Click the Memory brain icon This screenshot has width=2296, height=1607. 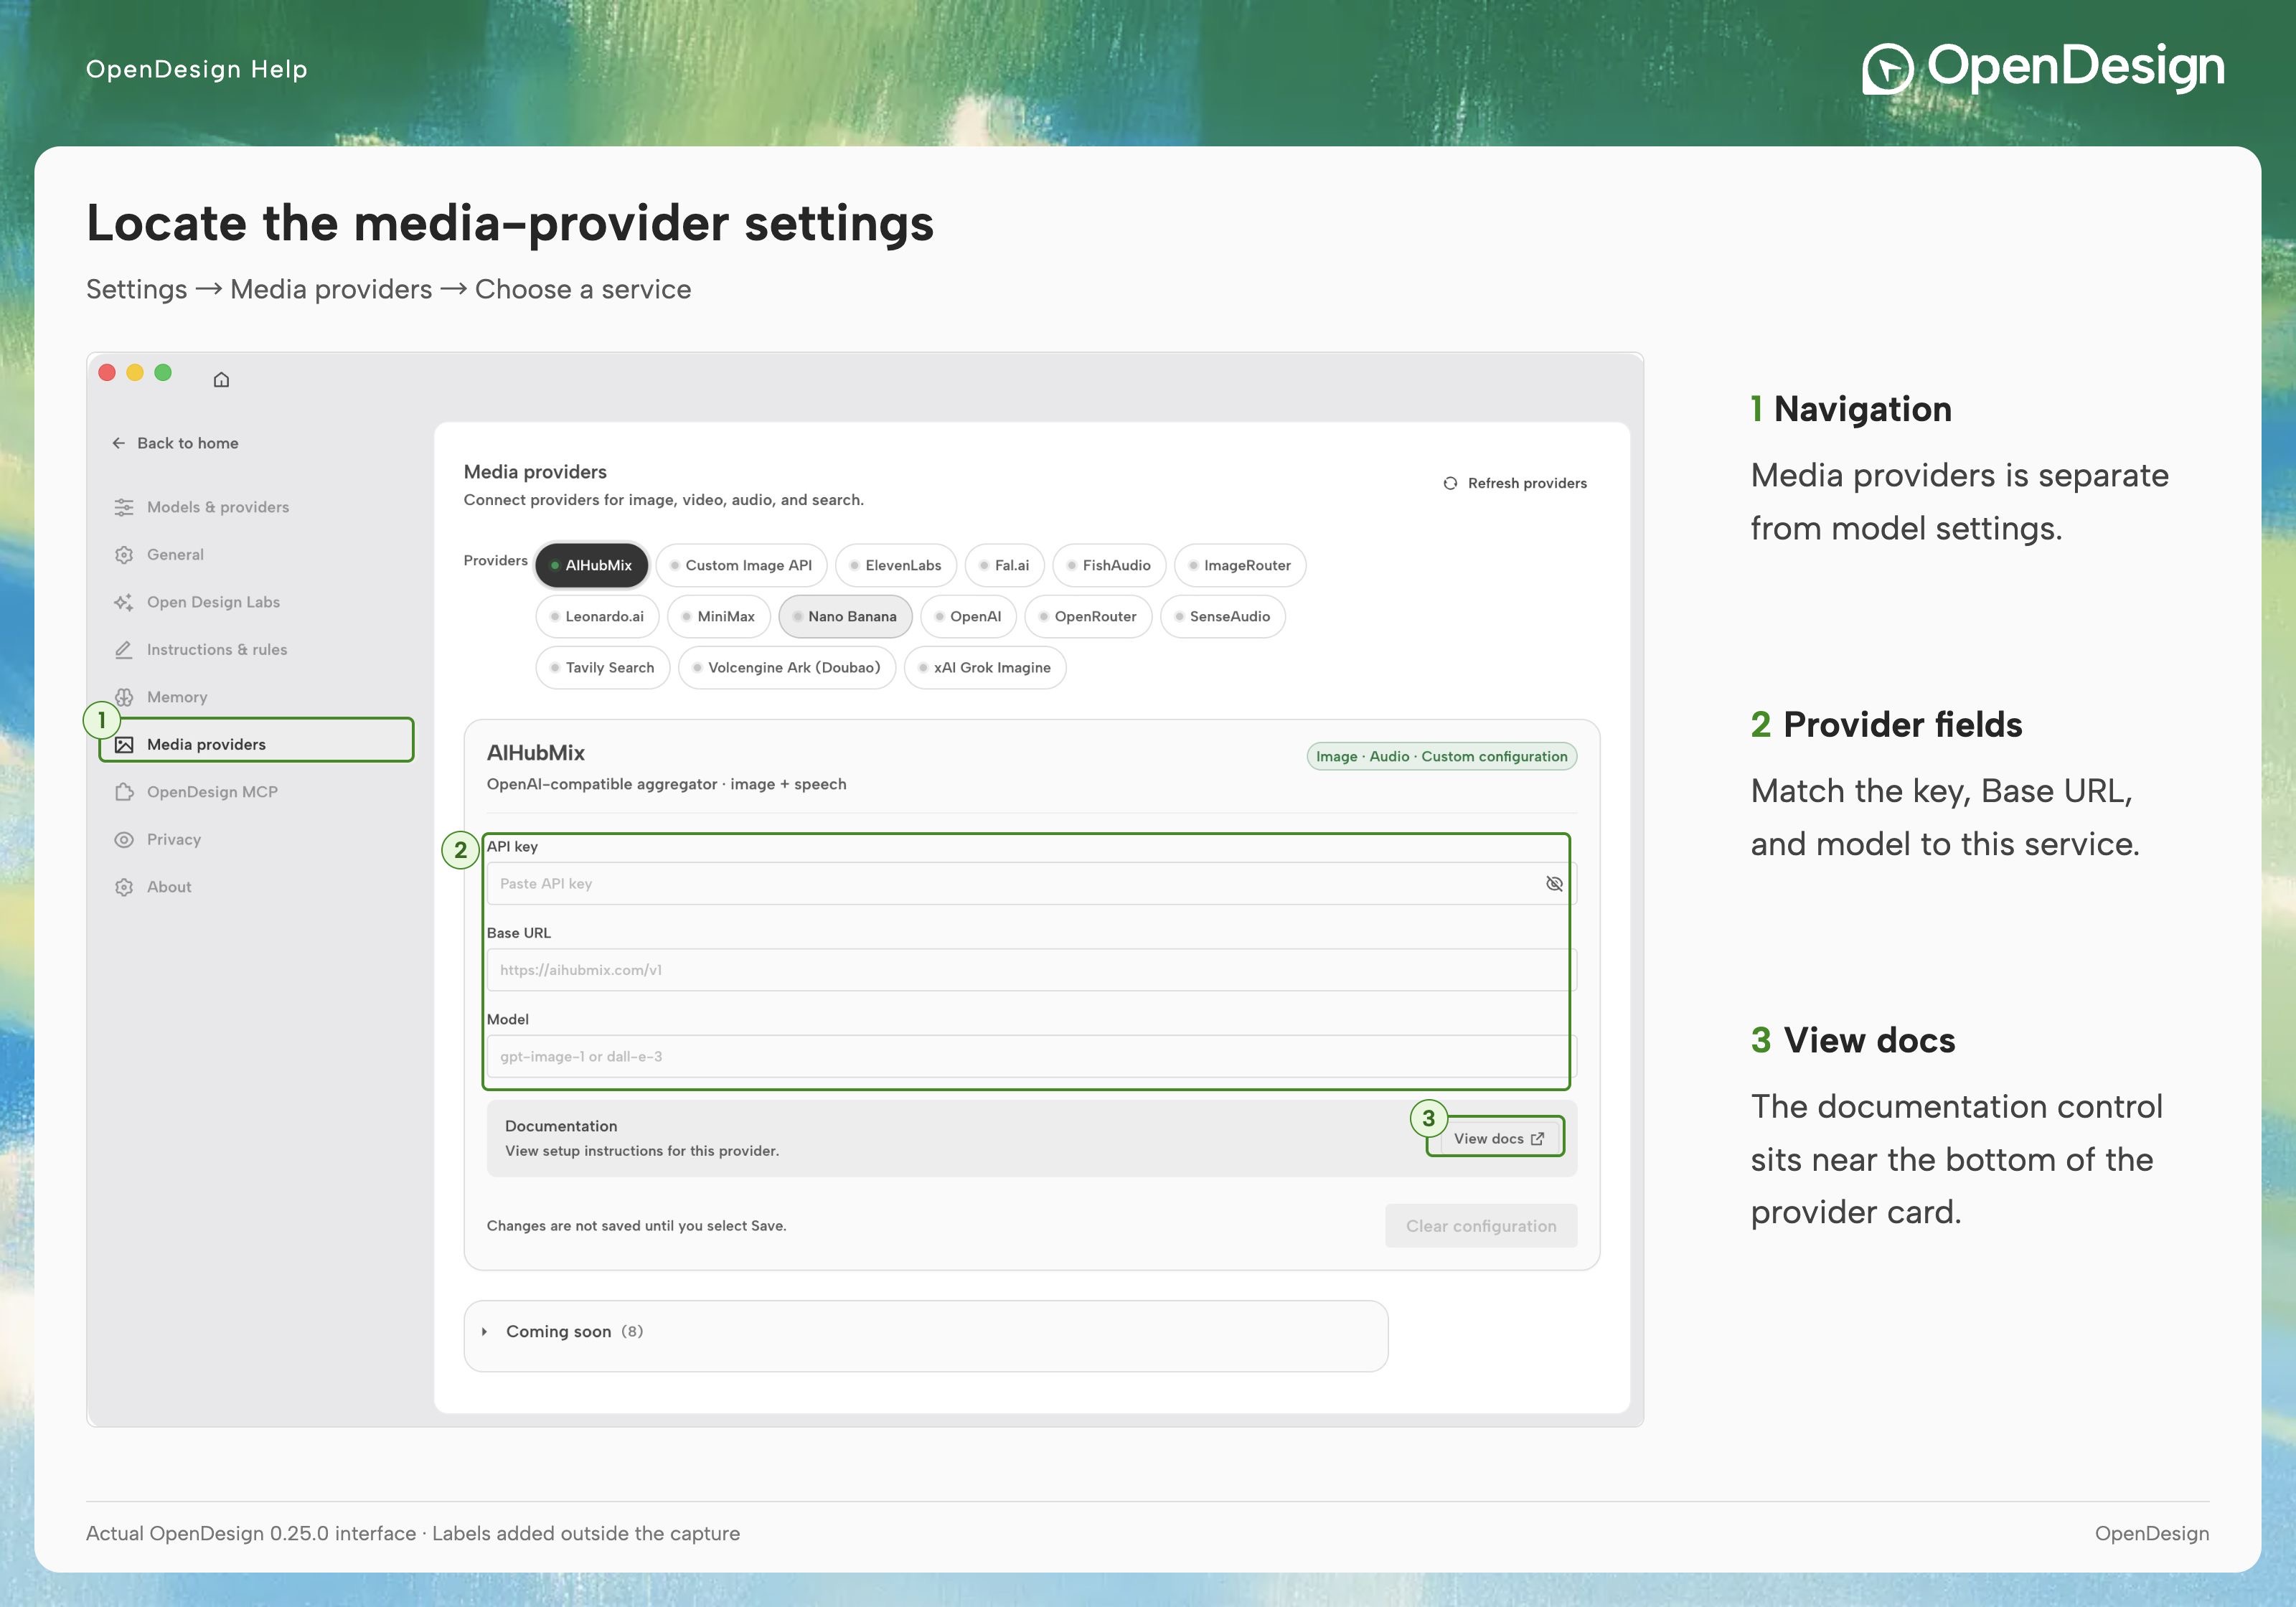[x=124, y=697]
